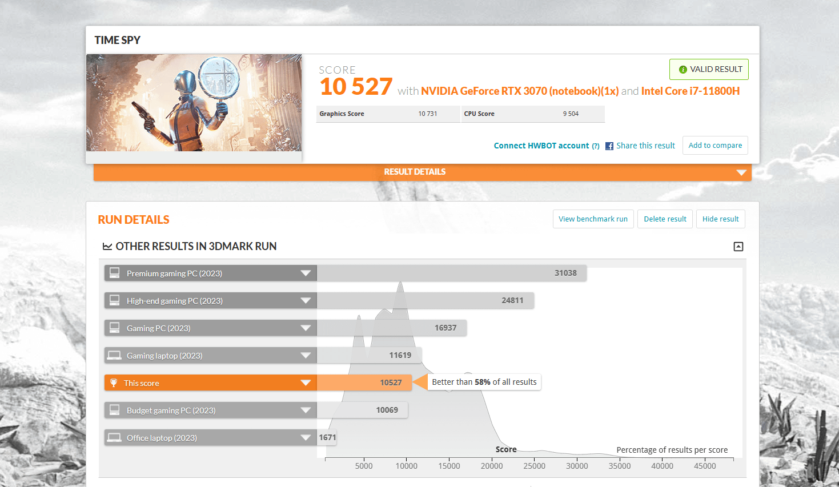Expand the High-end gaming PC (2023) row
The height and width of the screenshot is (487, 839).
coord(306,300)
